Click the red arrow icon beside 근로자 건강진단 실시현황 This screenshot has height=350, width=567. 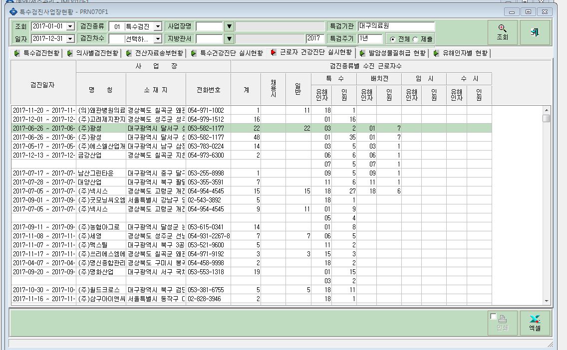click(274, 53)
